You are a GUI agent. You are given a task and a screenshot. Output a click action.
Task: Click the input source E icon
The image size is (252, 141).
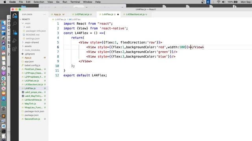coord(208,2)
